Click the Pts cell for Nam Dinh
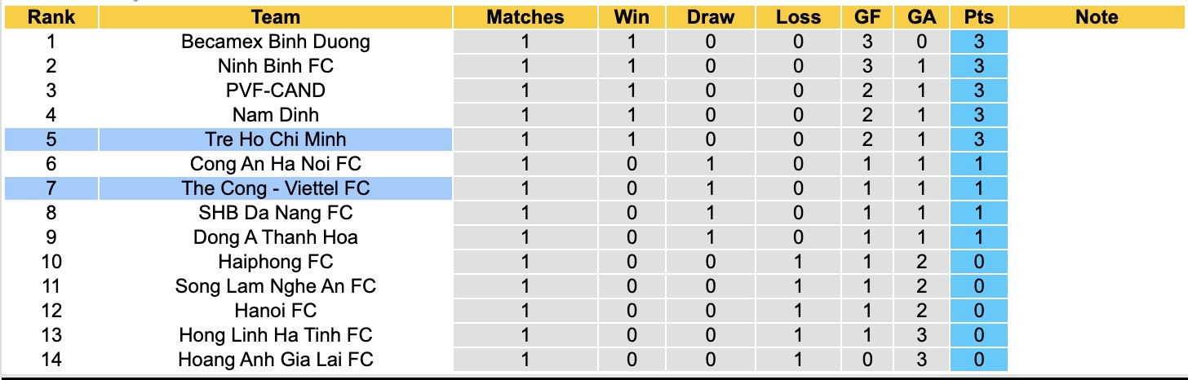The width and height of the screenshot is (1188, 380). click(978, 115)
